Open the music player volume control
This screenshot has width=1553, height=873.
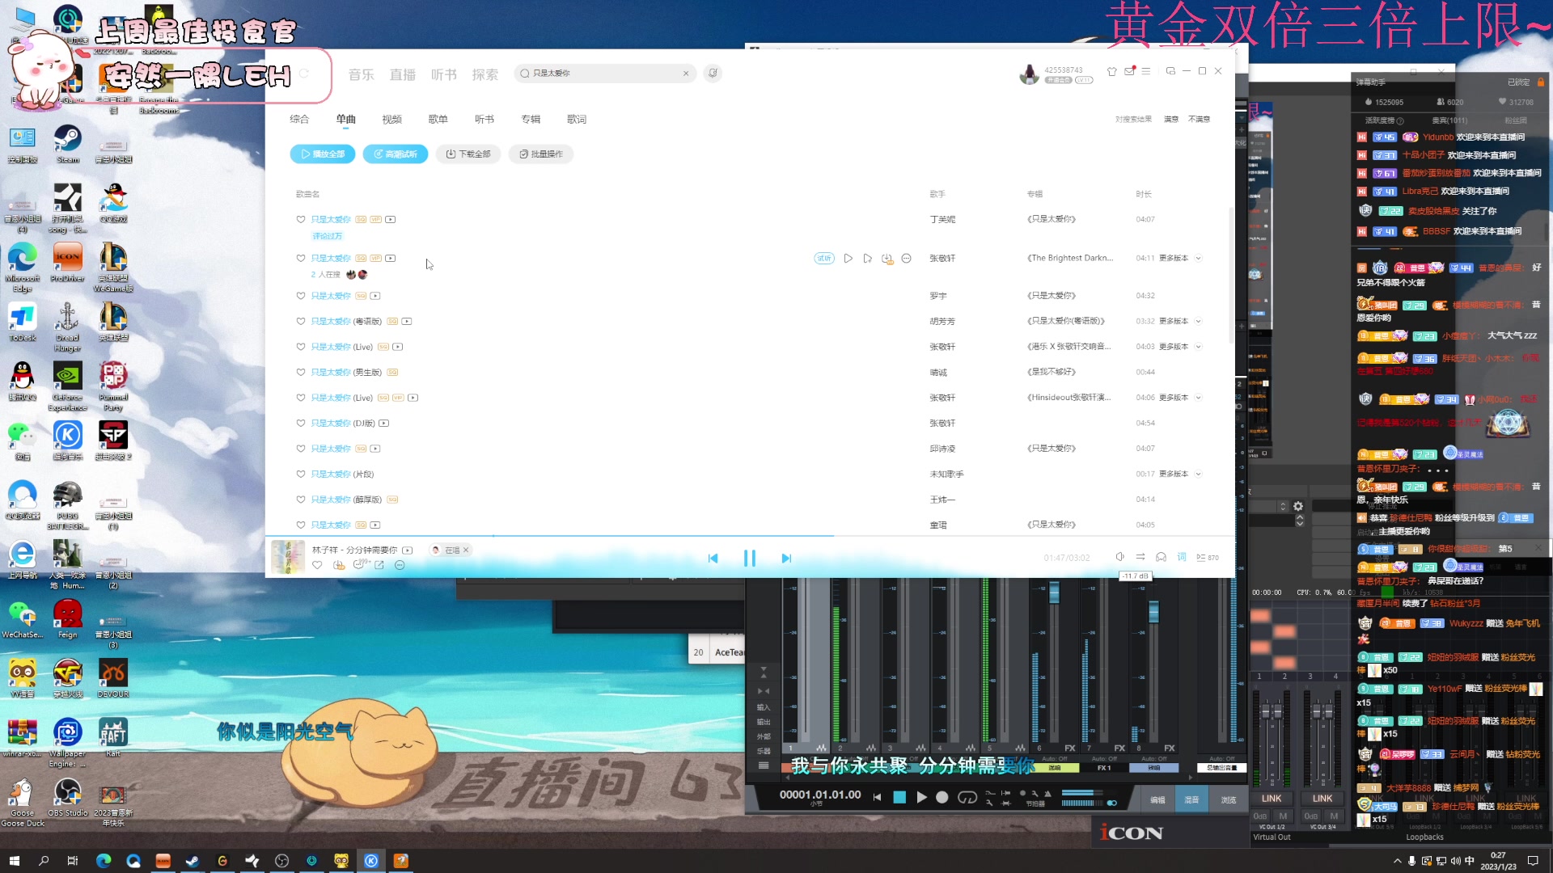click(x=1119, y=557)
